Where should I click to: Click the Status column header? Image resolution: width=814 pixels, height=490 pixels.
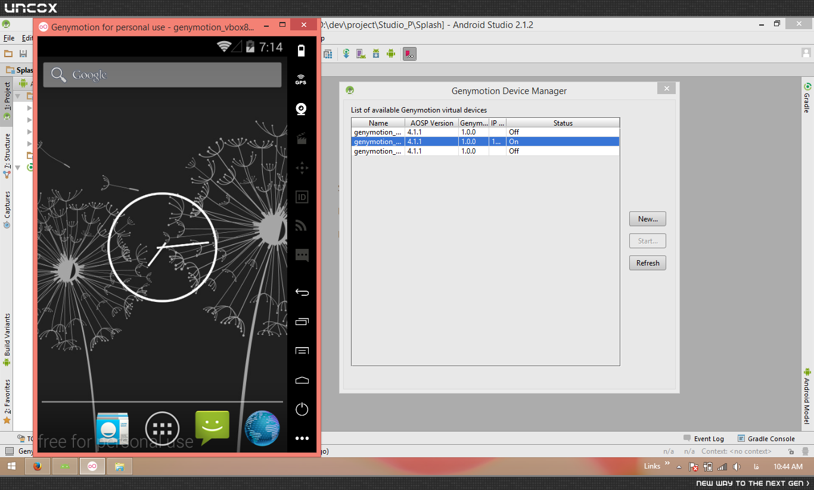[x=563, y=123]
